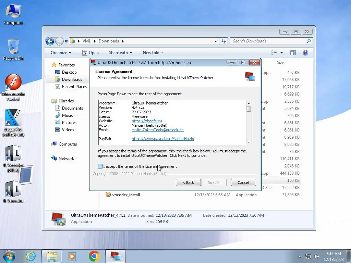Select Network in navigation pane
The height and width of the screenshot is (263, 351).
click(66, 158)
